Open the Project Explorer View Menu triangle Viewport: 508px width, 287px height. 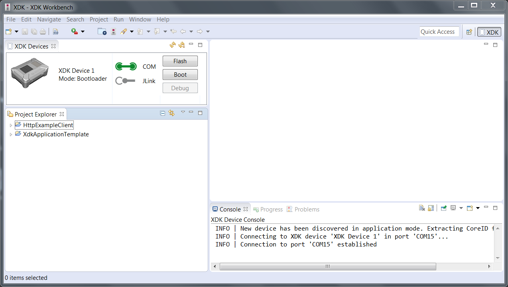[183, 112]
